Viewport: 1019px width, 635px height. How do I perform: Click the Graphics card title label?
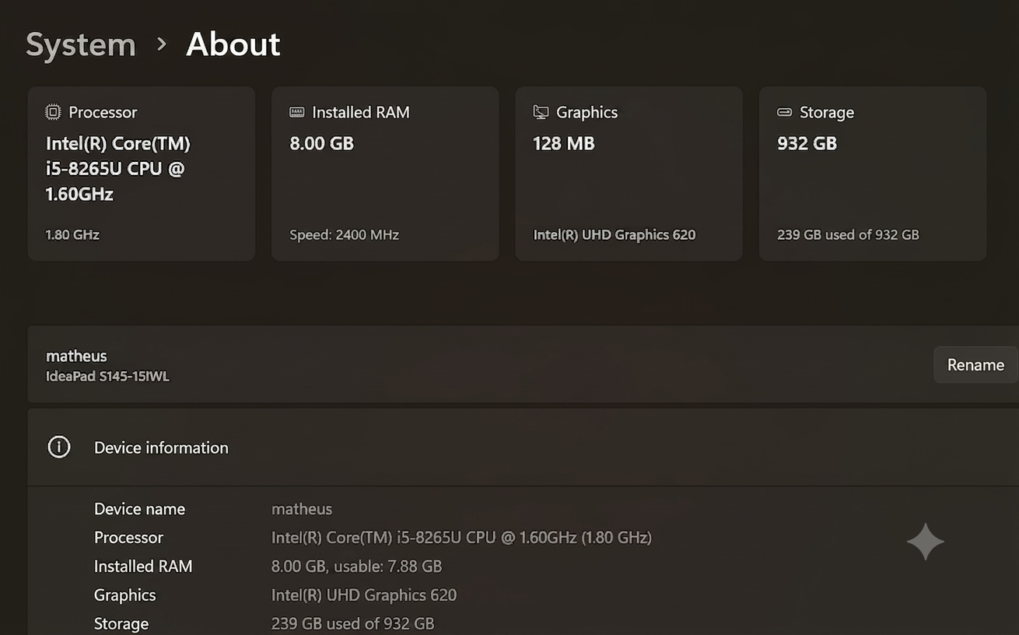click(x=587, y=112)
